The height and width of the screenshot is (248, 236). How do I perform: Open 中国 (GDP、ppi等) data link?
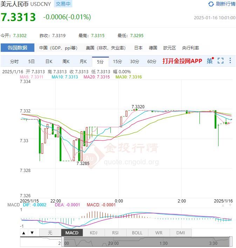58,48
